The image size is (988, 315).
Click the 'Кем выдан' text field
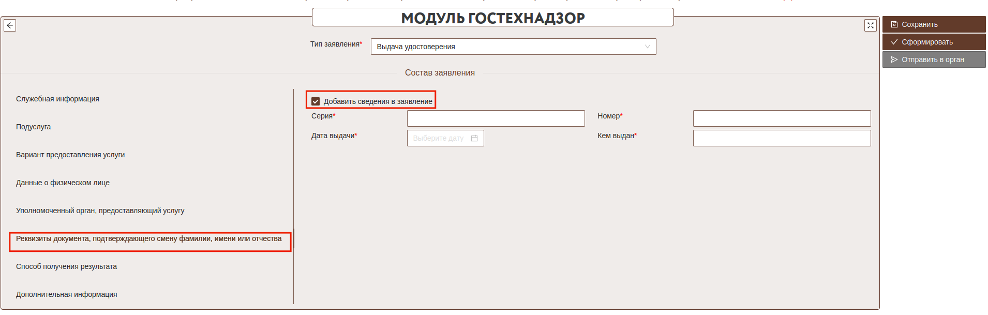tap(781, 138)
